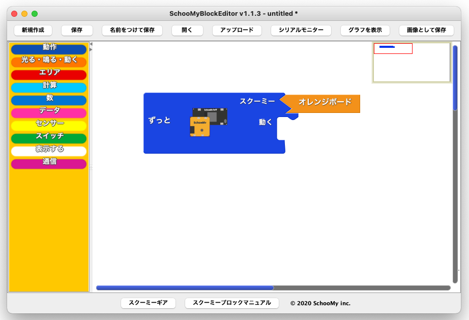Click 名前をつけて保存 button

click(132, 30)
